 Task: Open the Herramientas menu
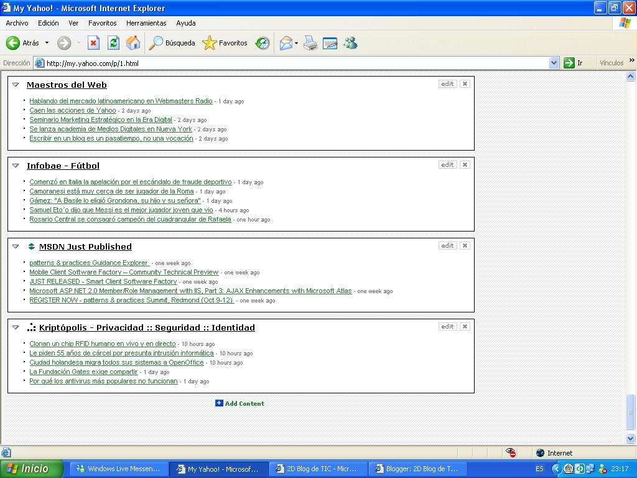coord(146,23)
